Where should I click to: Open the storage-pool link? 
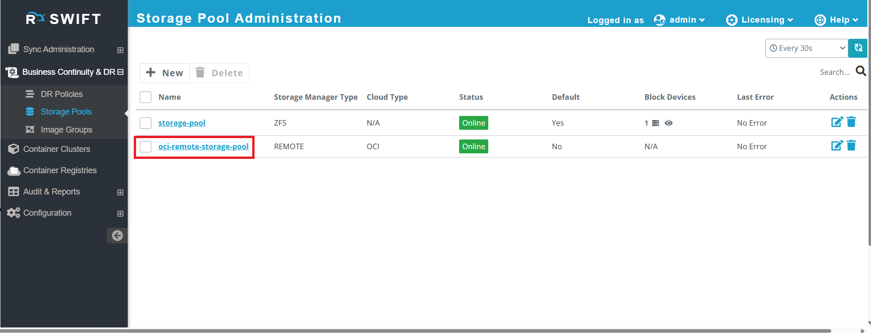182,123
